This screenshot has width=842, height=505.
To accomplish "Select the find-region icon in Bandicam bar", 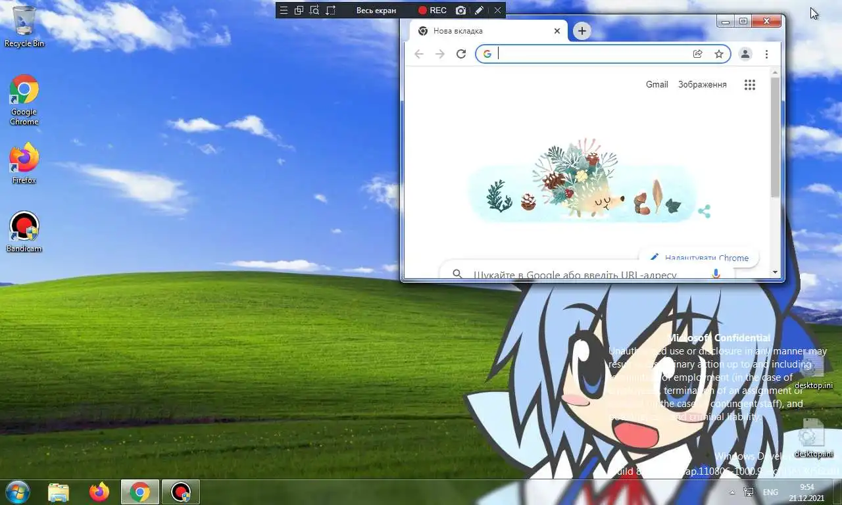I will (x=314, y=10).
